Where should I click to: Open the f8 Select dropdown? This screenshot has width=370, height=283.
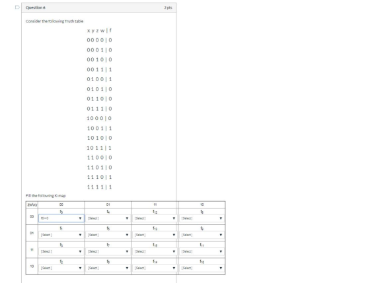click(202, 218)
